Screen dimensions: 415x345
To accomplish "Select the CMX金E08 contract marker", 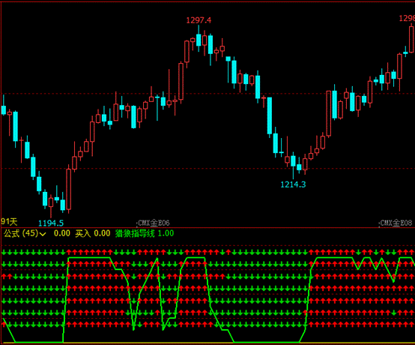I will pos(396,223).
